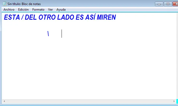Image resolution: width=178 pixels, height=106 pixels.
Task: Click the backslash character on second line
Action: [48, 33]
